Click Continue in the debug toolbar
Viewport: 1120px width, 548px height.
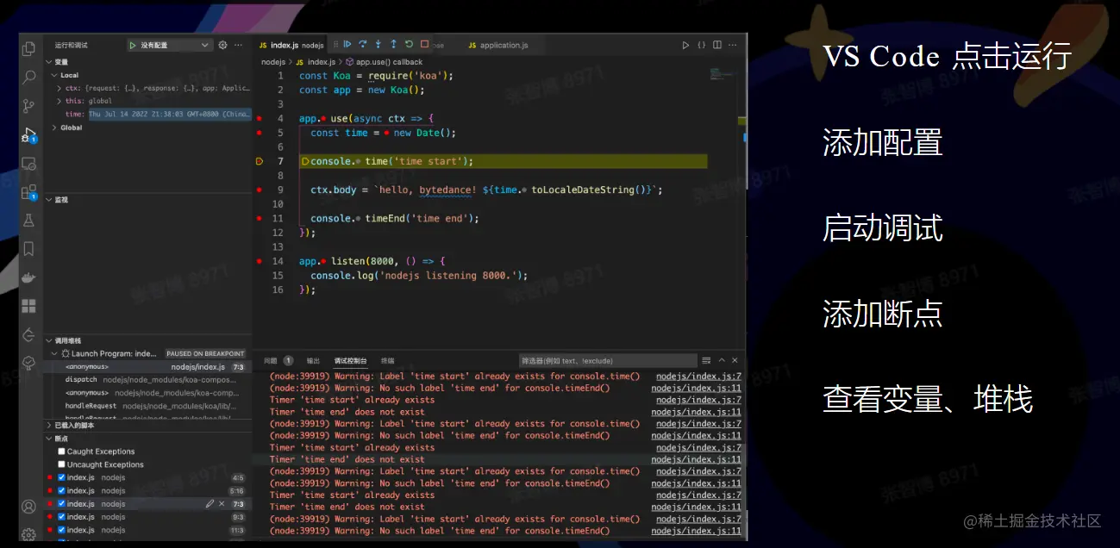(347, 44)
